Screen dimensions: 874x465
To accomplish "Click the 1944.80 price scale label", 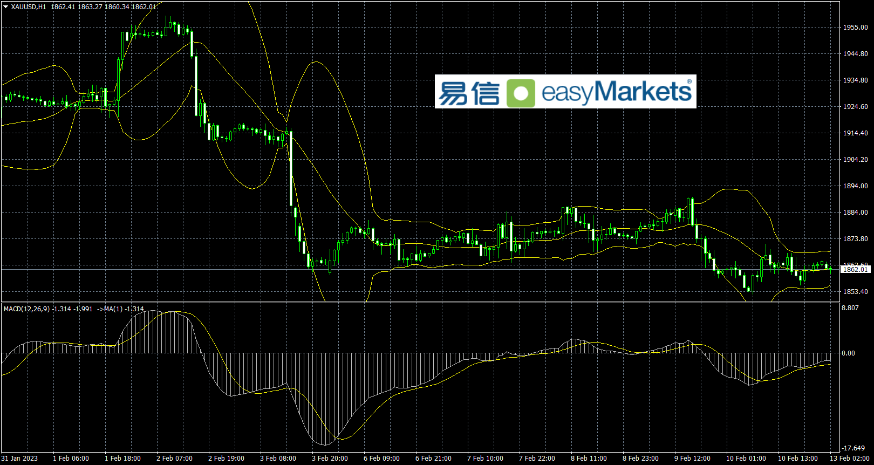I will 856,54.
